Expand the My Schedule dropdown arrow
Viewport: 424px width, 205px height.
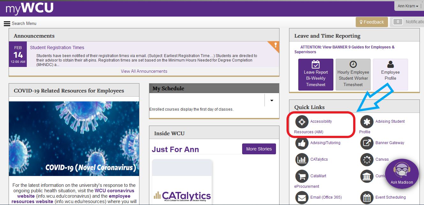(x=272, y=100)
